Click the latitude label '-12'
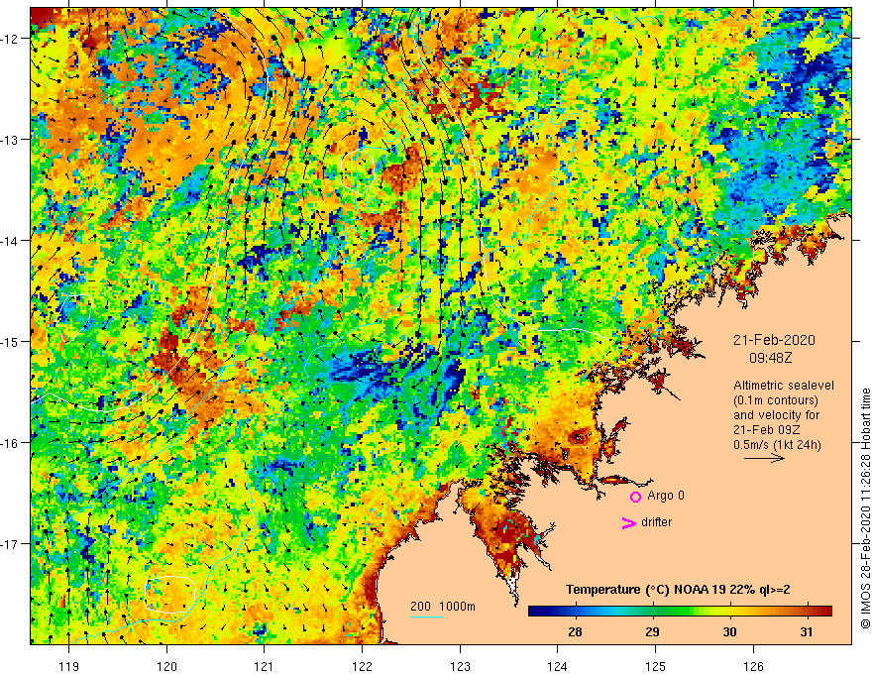The width and height of the screenshot is (872, 674). [x=10, y=39]
